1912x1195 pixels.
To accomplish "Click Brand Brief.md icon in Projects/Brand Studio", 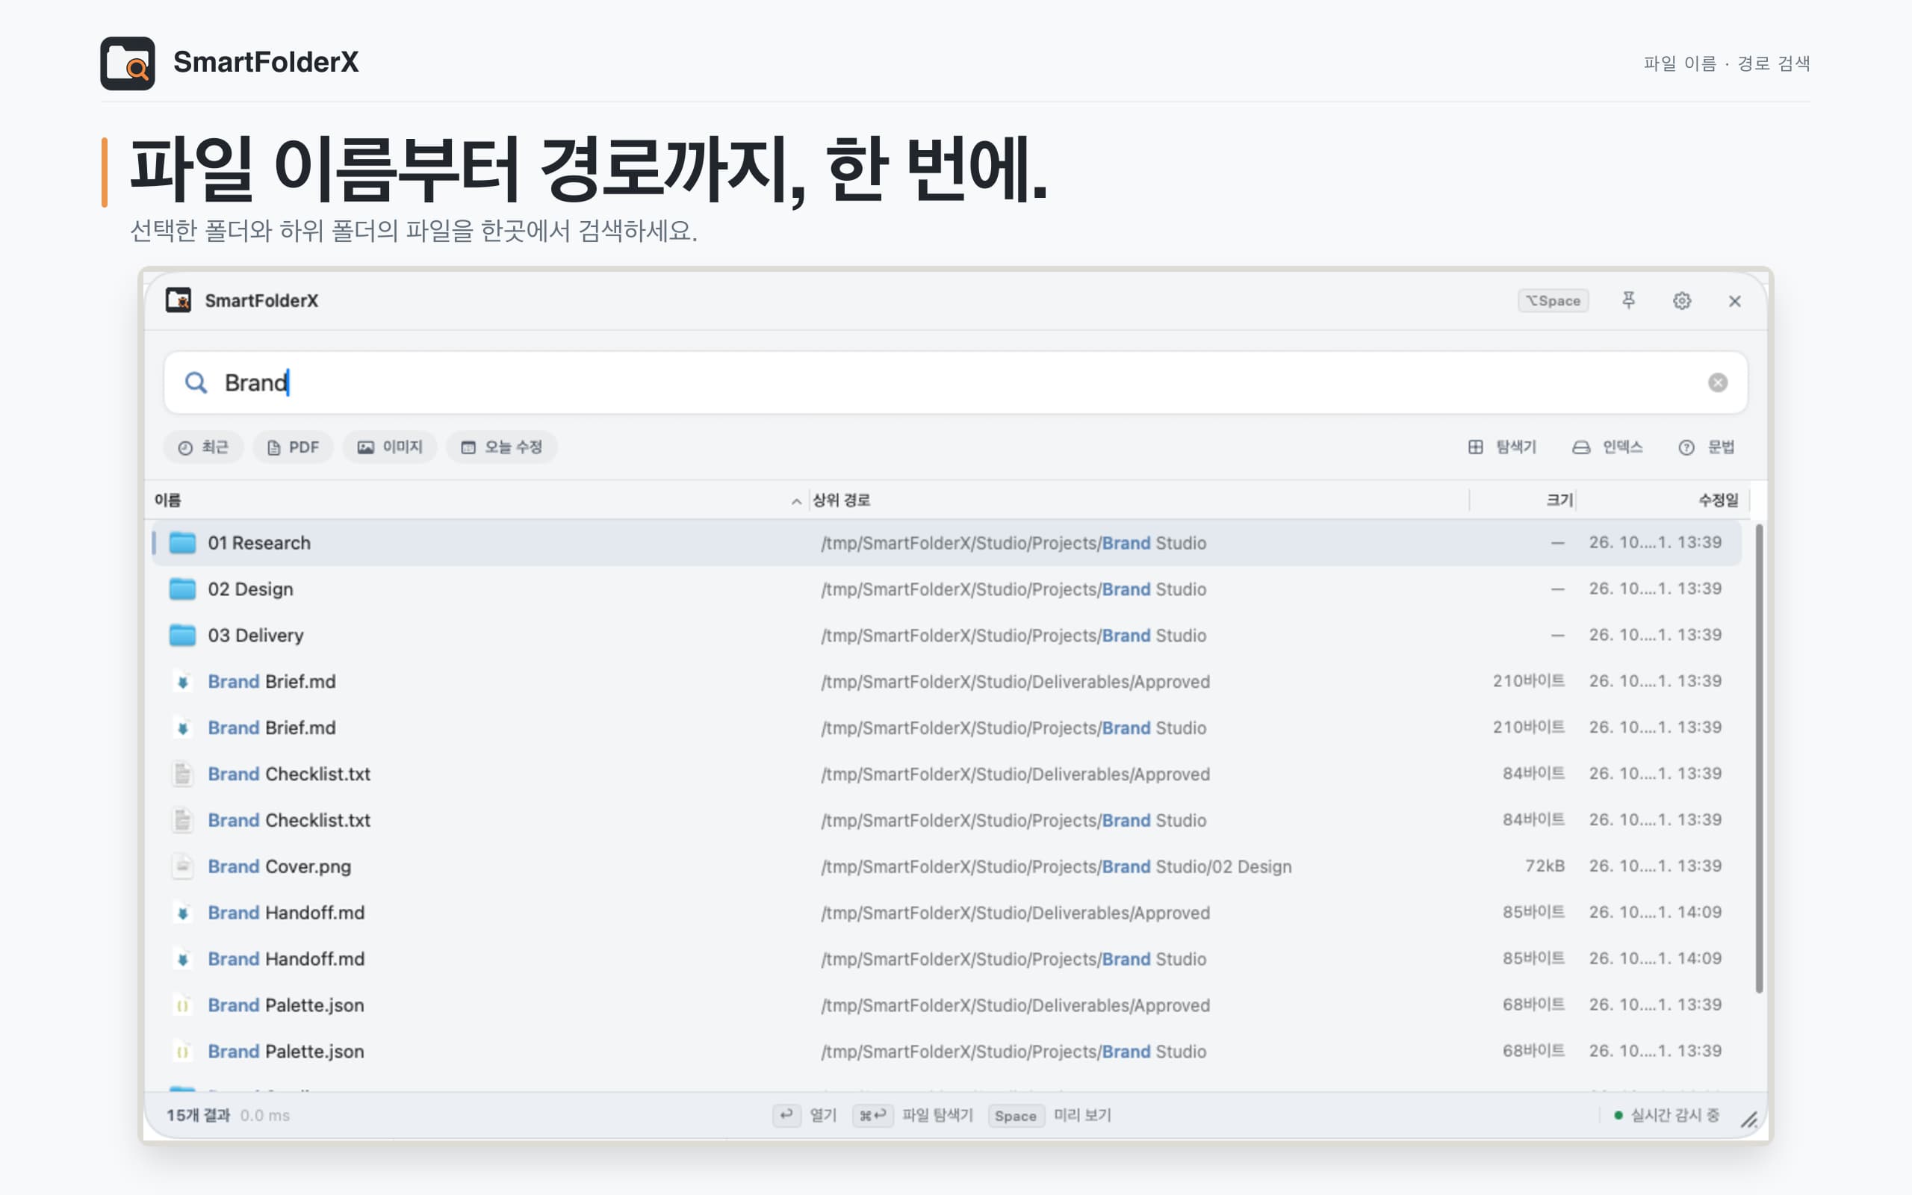I will coord(182,728).
